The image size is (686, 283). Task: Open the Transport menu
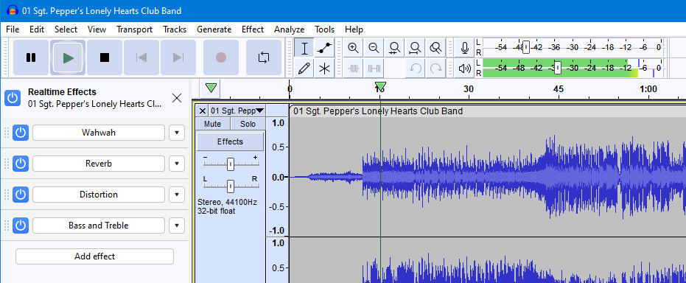[134, 29]
